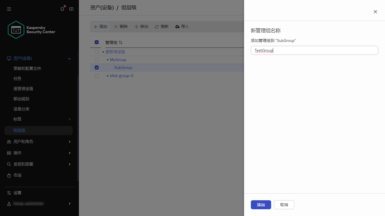Click the Import (导入) toolbar icon
The width and height of the screenshot is (385, 216).
pyautogui.click(x=182, y=26)
